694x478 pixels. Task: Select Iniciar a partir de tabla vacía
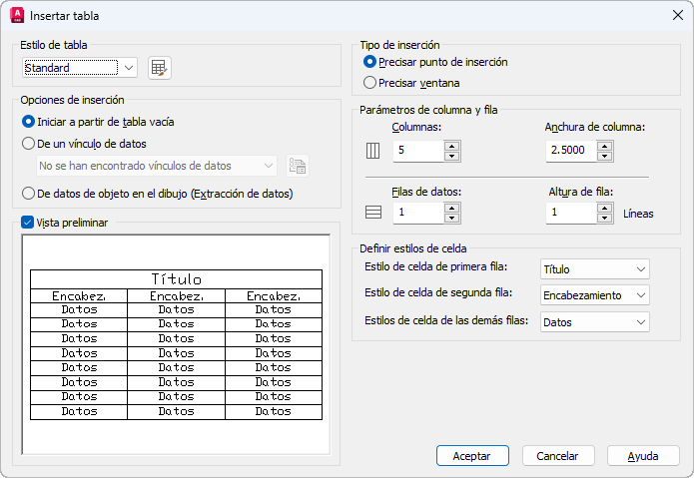tap(29, 122)
